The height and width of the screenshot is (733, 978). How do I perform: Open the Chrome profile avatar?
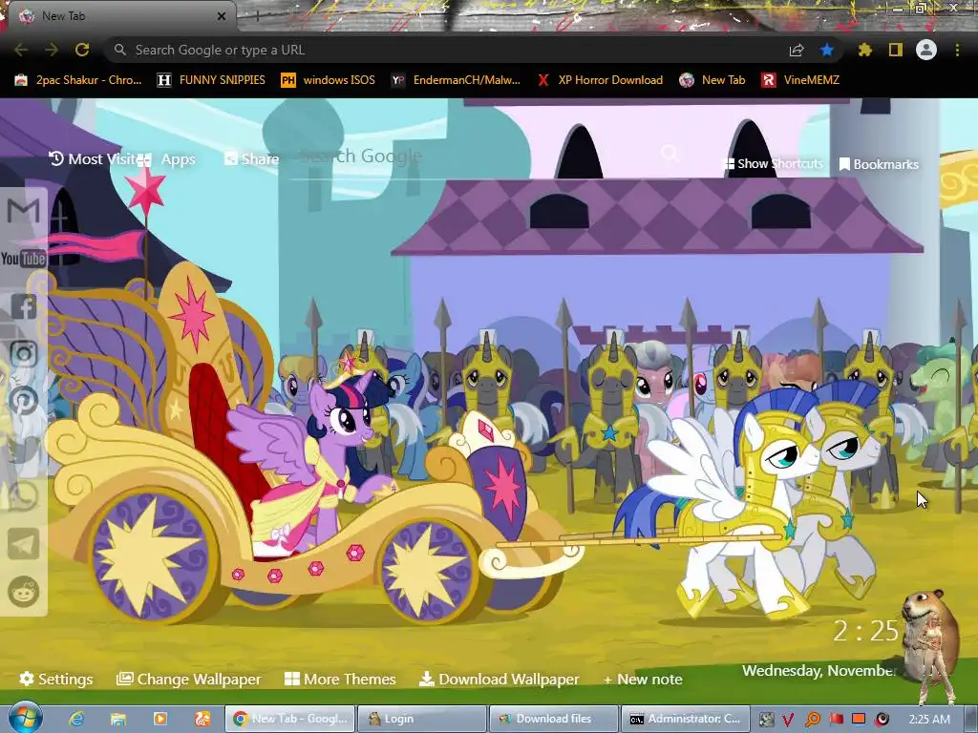coord(926,50)
